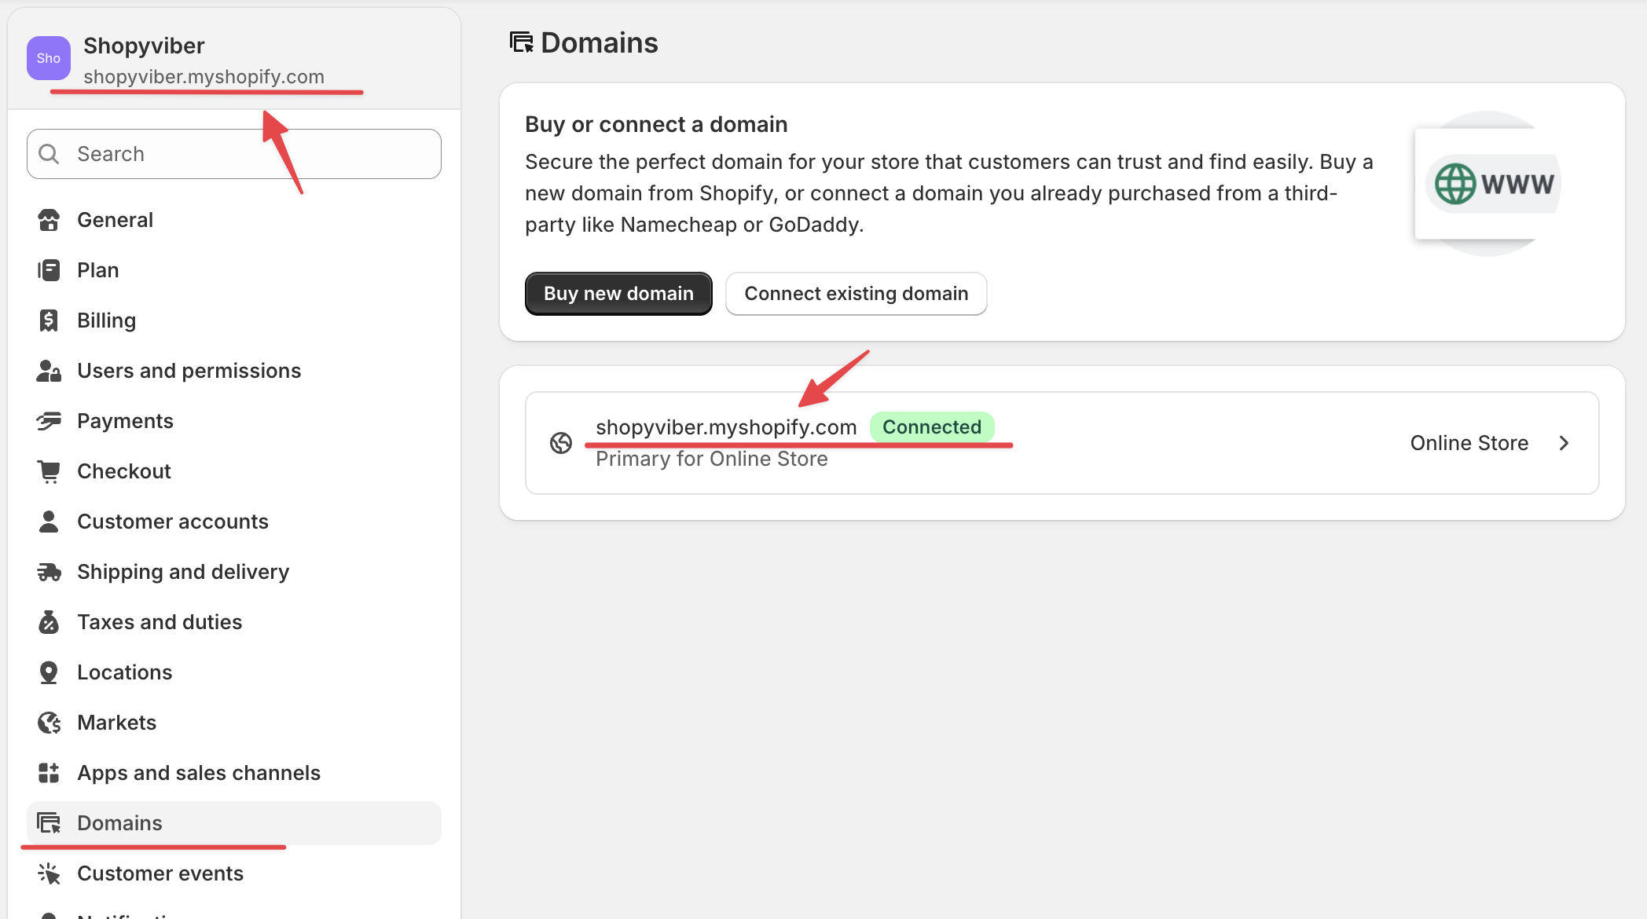
Task: Open Shipping and delivery via the truck icon
Action: pyautogui.click(x=49, y=571)
